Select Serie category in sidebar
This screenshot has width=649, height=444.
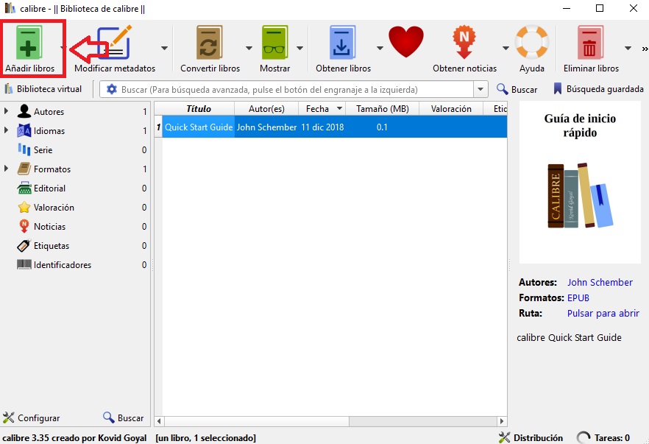[x=43, y=150]
